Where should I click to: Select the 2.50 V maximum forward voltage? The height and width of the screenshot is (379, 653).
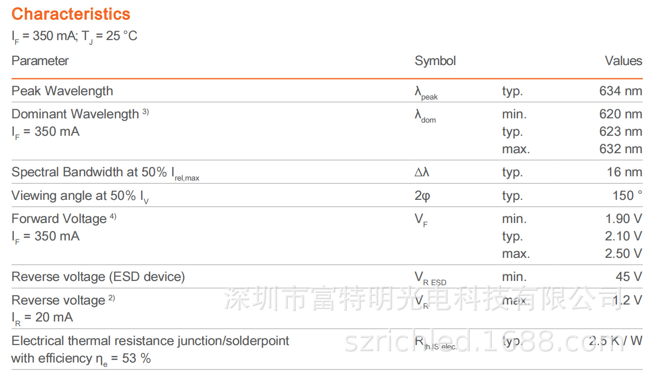coord(623,254)
